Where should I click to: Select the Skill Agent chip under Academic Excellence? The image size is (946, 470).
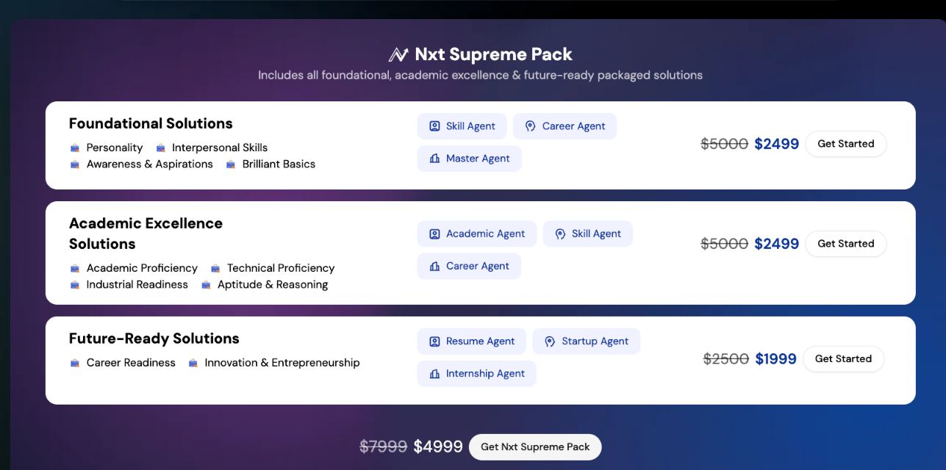tap(587, 234)
